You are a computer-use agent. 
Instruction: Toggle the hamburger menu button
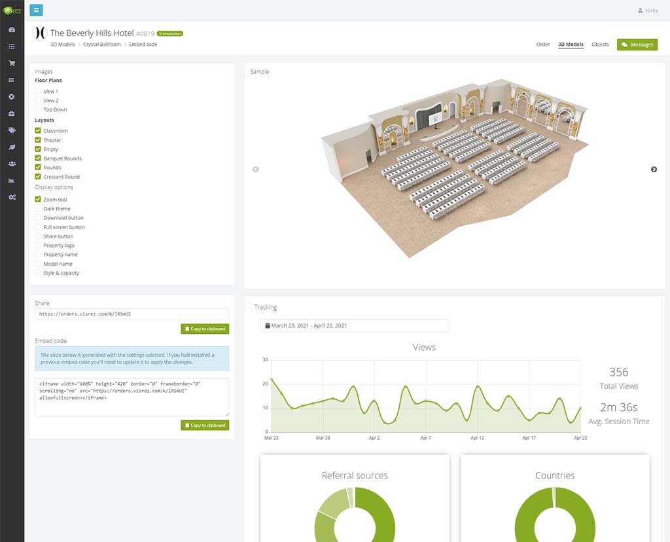click(x=37, y=10)
